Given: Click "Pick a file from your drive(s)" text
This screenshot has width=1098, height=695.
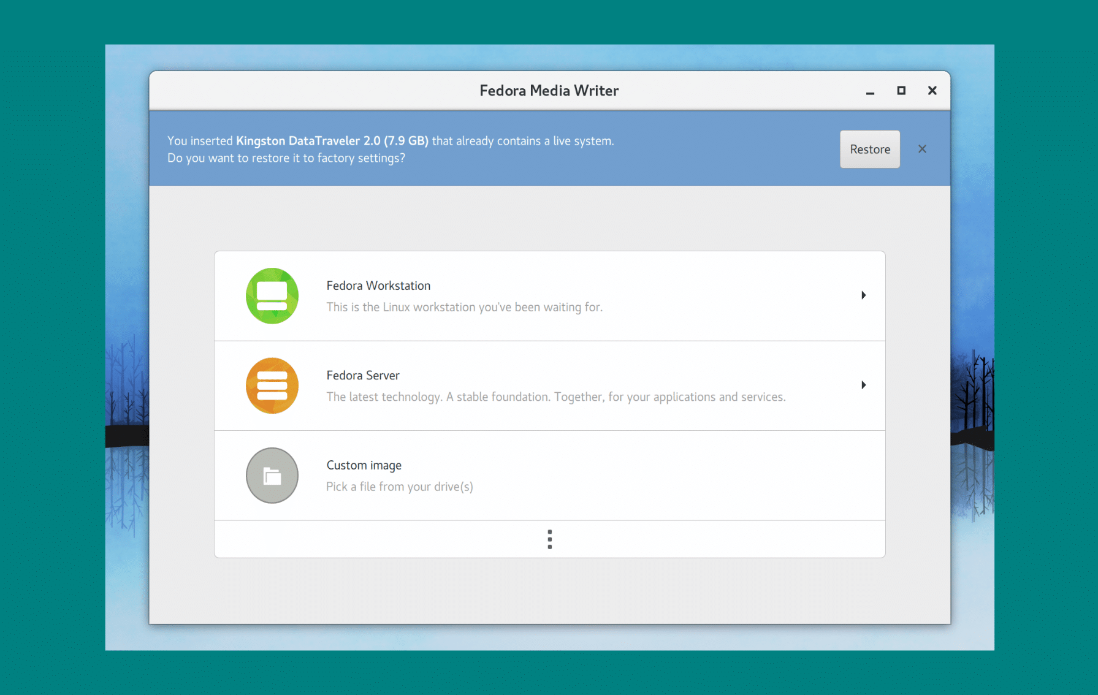Looking at the screenshot, I should coord(400,487).
